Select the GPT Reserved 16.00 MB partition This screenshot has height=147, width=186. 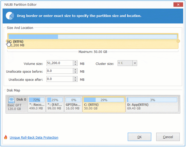pos(73,104)
